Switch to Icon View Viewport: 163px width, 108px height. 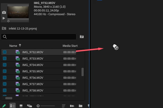click(x=21, y=106)
